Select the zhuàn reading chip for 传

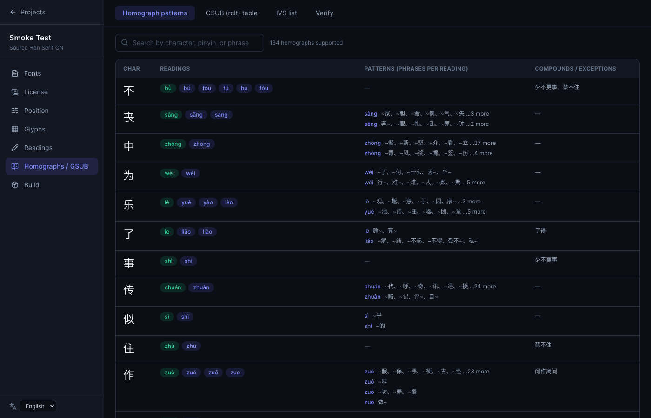pos(201,287)
